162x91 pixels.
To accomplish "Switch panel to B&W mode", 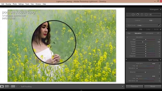I will pos(156,30).
